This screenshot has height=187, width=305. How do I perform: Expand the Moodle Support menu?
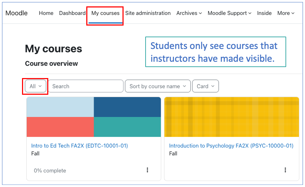pos(229,13)
